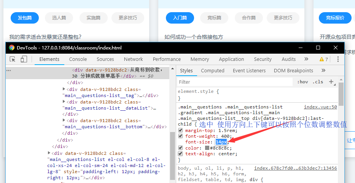Open 我的需求适合发悬赏还是整包 article link
Viewport: 355px width, 183px height.
pos(45,37)
